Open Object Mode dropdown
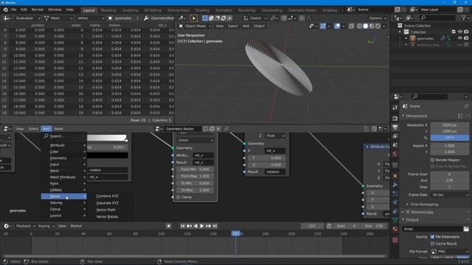 (195, 26)
